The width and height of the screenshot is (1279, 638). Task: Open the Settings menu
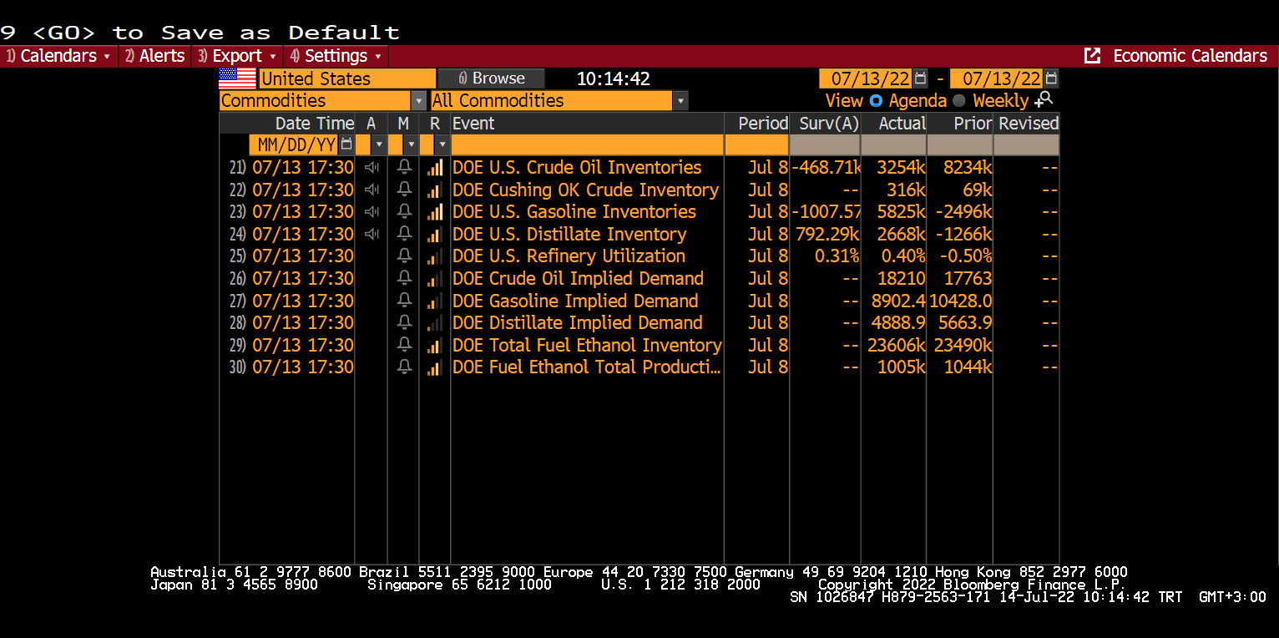[x=336, y=56]
